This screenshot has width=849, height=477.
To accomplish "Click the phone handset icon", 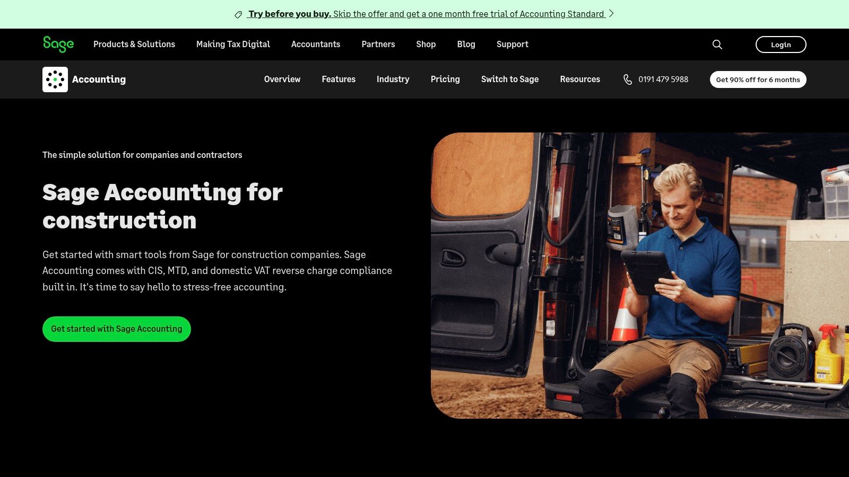I will pos(628,79).
